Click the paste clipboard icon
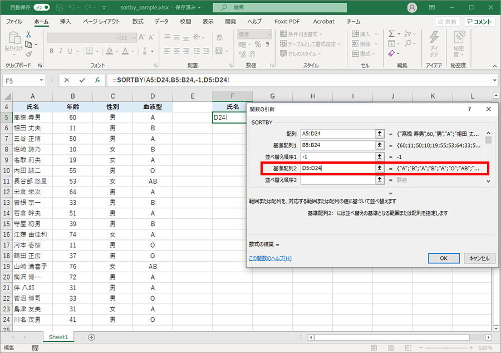Viewport: 501px width, 353px height. pyautogui.click(x=14, y=38)
